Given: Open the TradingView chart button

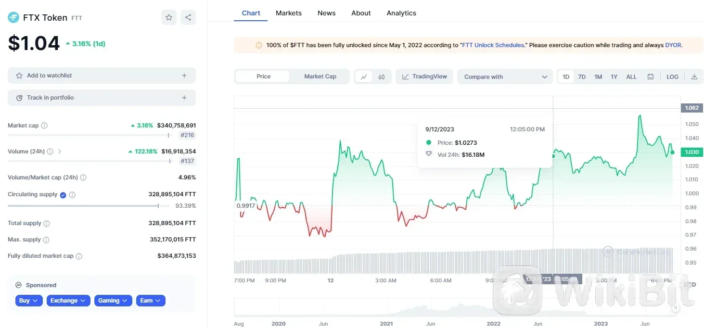Looking at the screenshot, I should (424, 76).
